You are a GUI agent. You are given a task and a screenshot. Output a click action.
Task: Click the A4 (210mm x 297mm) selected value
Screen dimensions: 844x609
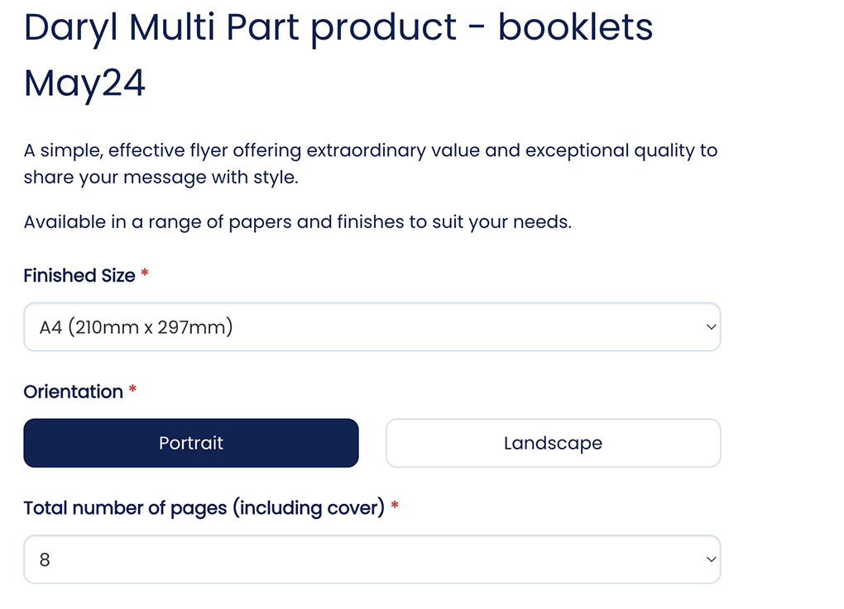click(x=137, y=328)
